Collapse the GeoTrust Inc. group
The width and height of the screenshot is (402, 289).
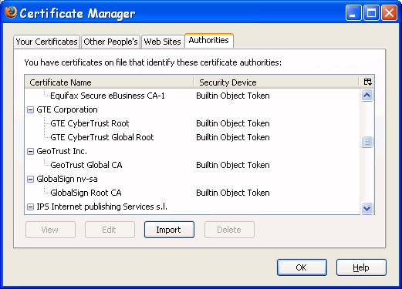pos(30,152)
